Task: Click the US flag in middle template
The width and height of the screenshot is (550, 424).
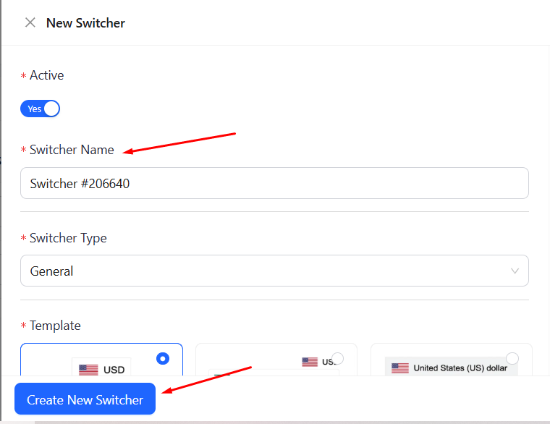Action: [x=310, y=362]
